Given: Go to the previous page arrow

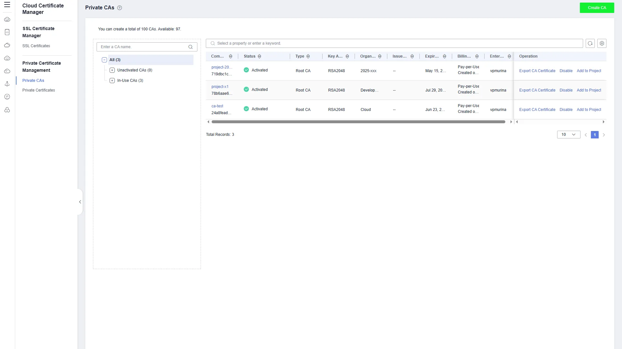Looking at the screenshot, I should point(586,135).
